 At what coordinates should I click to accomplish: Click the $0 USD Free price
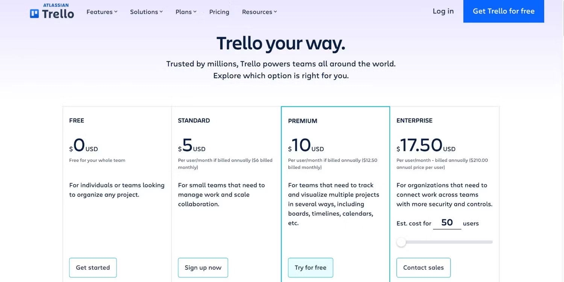(83, 145)
